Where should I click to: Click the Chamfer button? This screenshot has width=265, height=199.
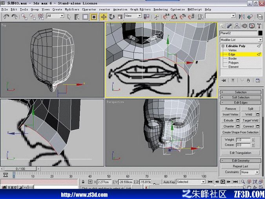tap(228, 126)
